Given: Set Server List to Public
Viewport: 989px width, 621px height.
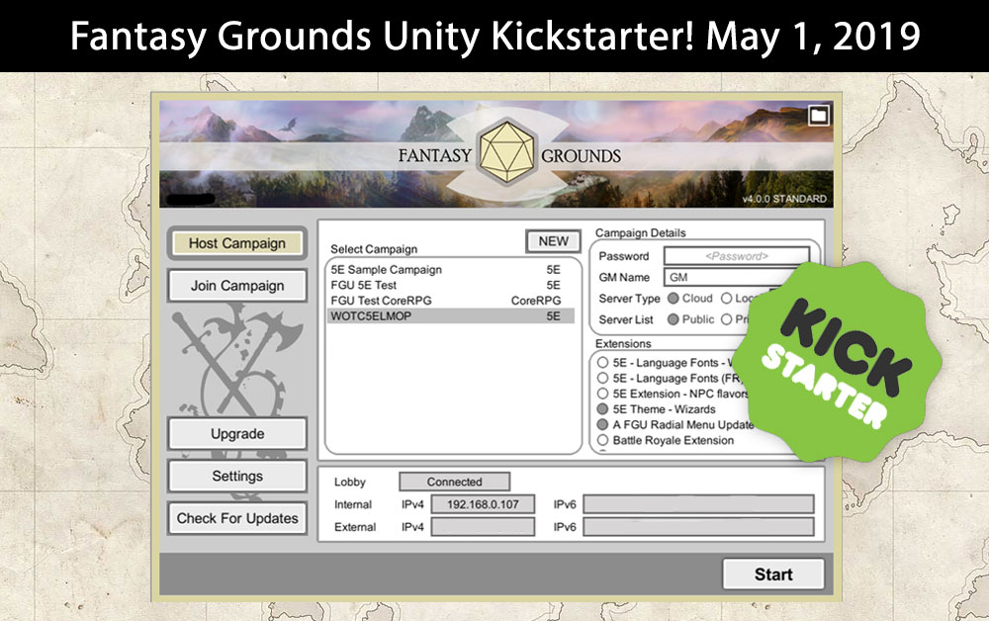Looking at the screenshot, I should [674, 319].
